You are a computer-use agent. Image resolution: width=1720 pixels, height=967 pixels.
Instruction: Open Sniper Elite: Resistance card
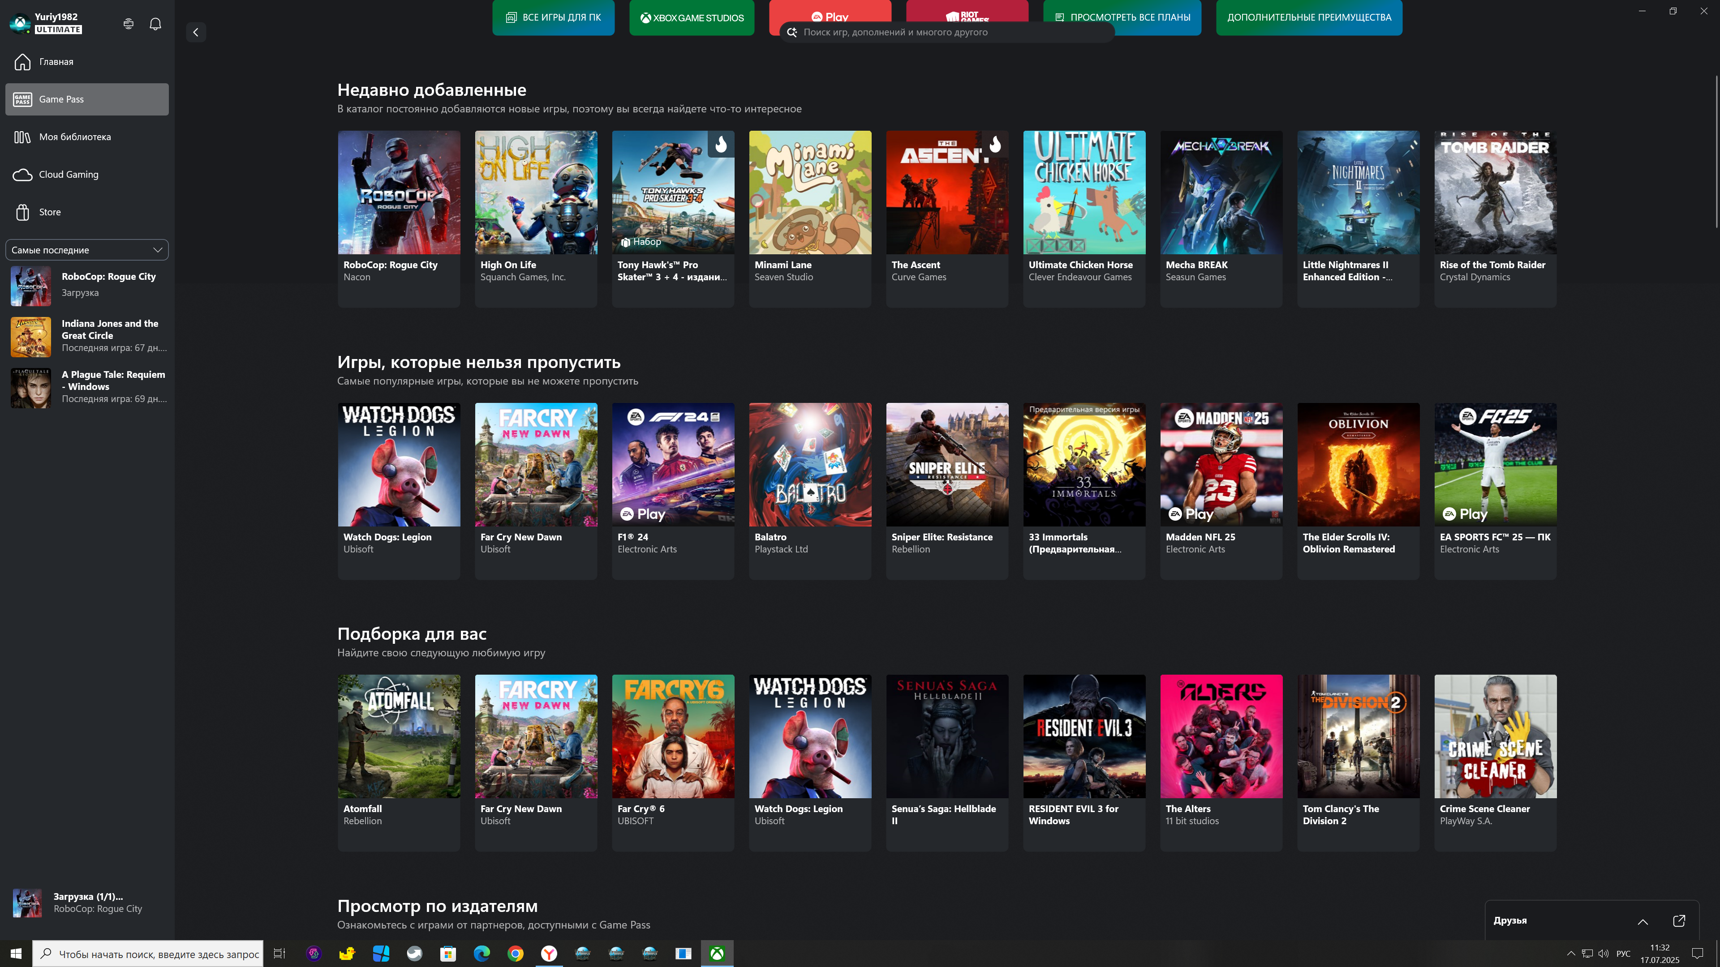[947, 491]
